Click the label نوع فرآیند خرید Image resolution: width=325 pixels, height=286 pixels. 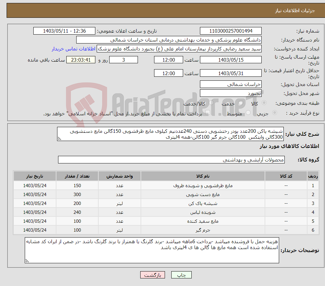[x=303, y=113]
